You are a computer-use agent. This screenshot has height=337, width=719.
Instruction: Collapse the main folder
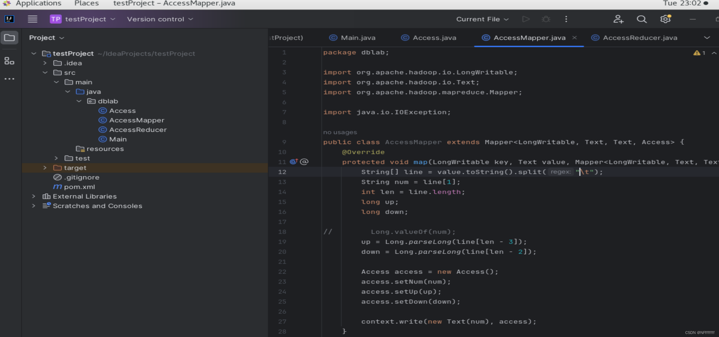pos(56,82)
